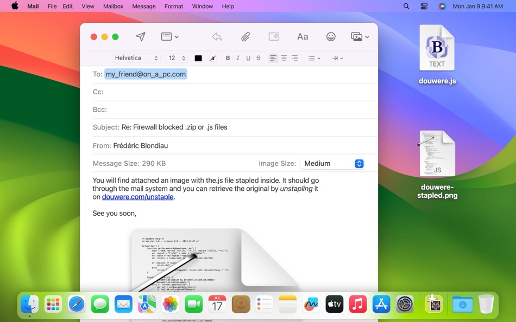Open Maps from the Dock
This screenshot has width=516, height=322.
click(x=147, y=304)
